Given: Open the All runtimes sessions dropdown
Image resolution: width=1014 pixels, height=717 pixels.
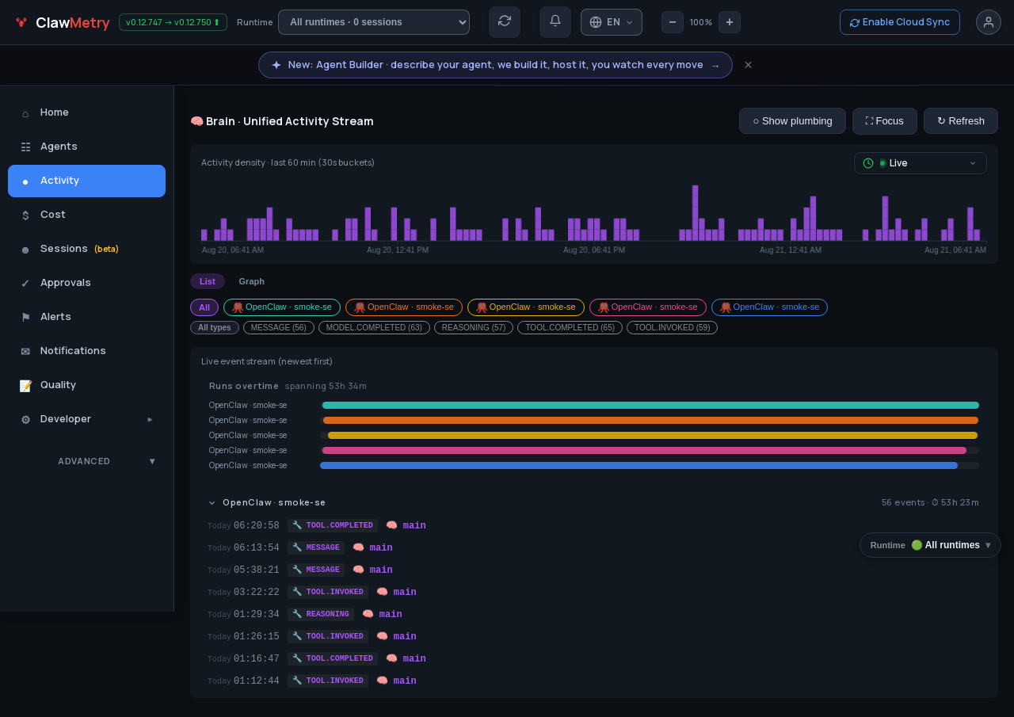Looking at the screenshot, I should [374, 22].
